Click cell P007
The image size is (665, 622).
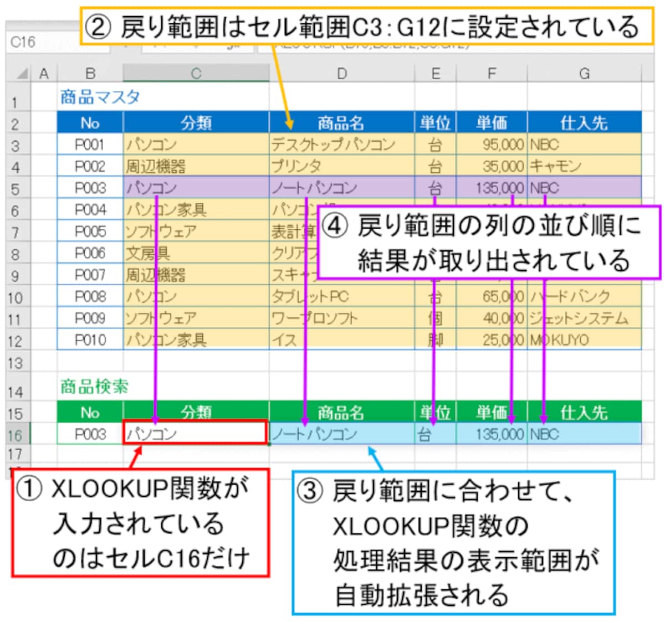(90, 274)
